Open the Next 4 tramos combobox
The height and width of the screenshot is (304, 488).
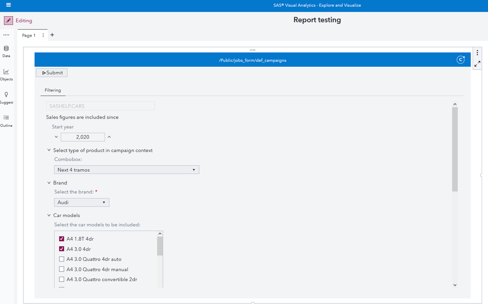coord(127,170)
